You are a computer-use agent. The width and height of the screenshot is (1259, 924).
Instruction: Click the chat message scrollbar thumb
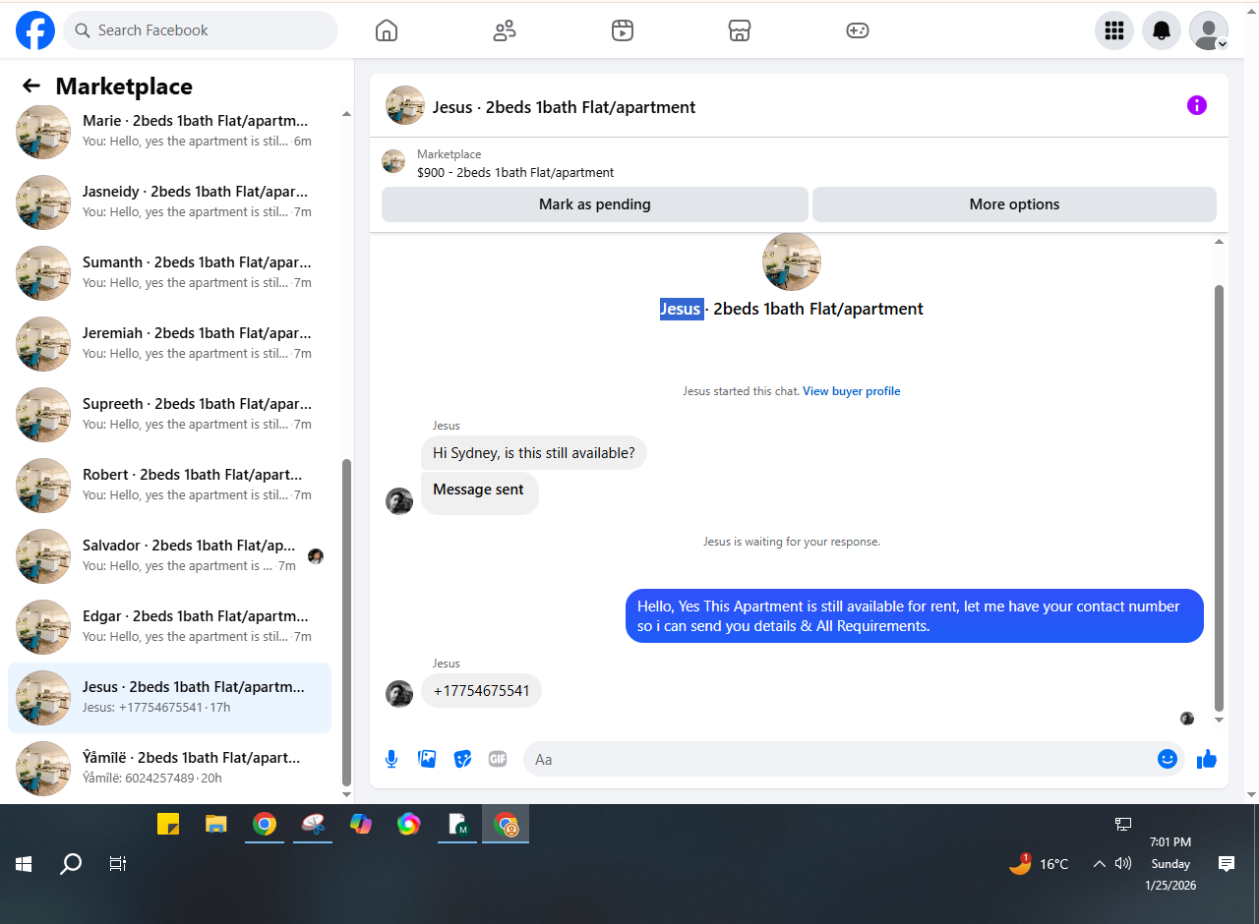coord(1220,497)
